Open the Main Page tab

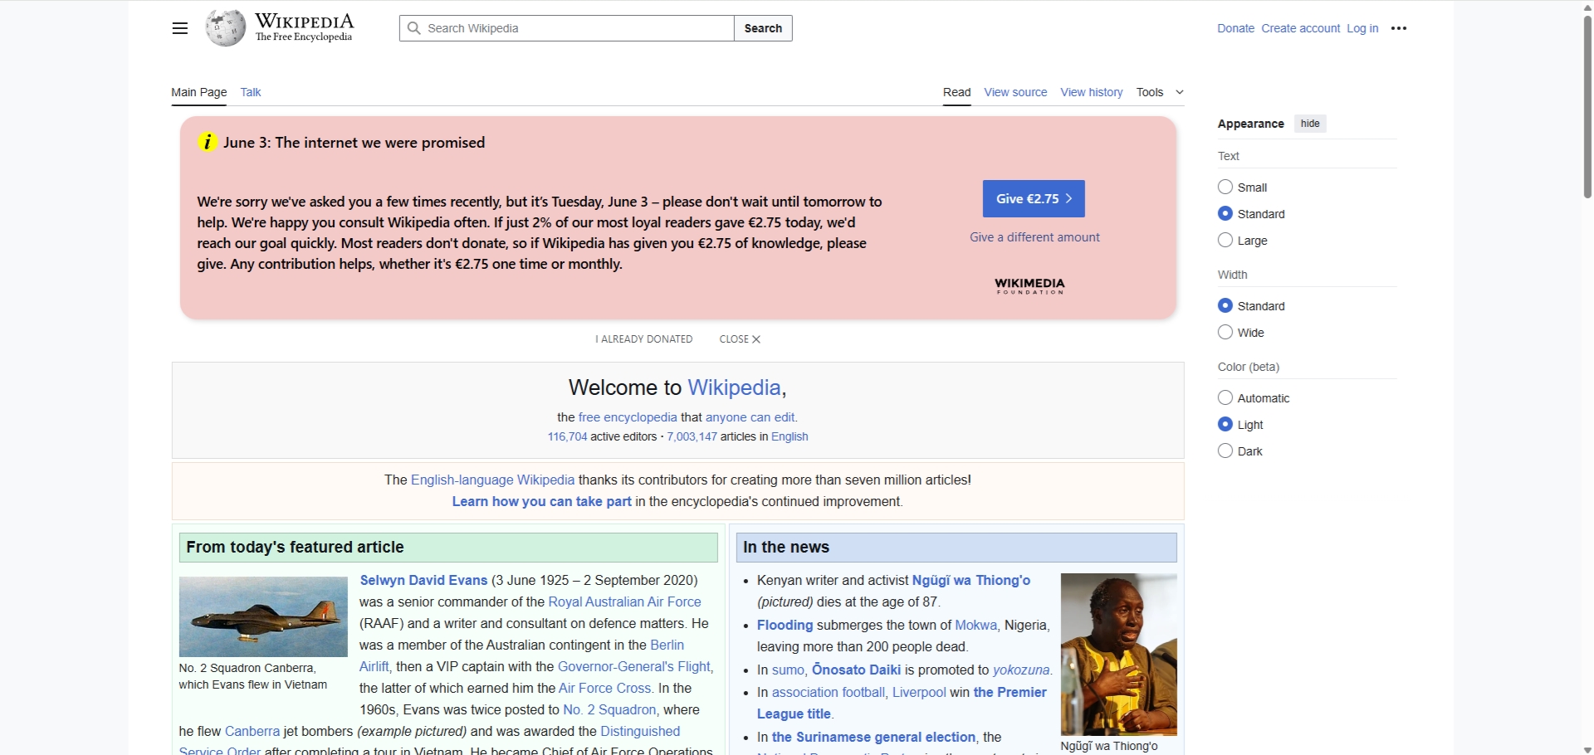tap(199, 92)
